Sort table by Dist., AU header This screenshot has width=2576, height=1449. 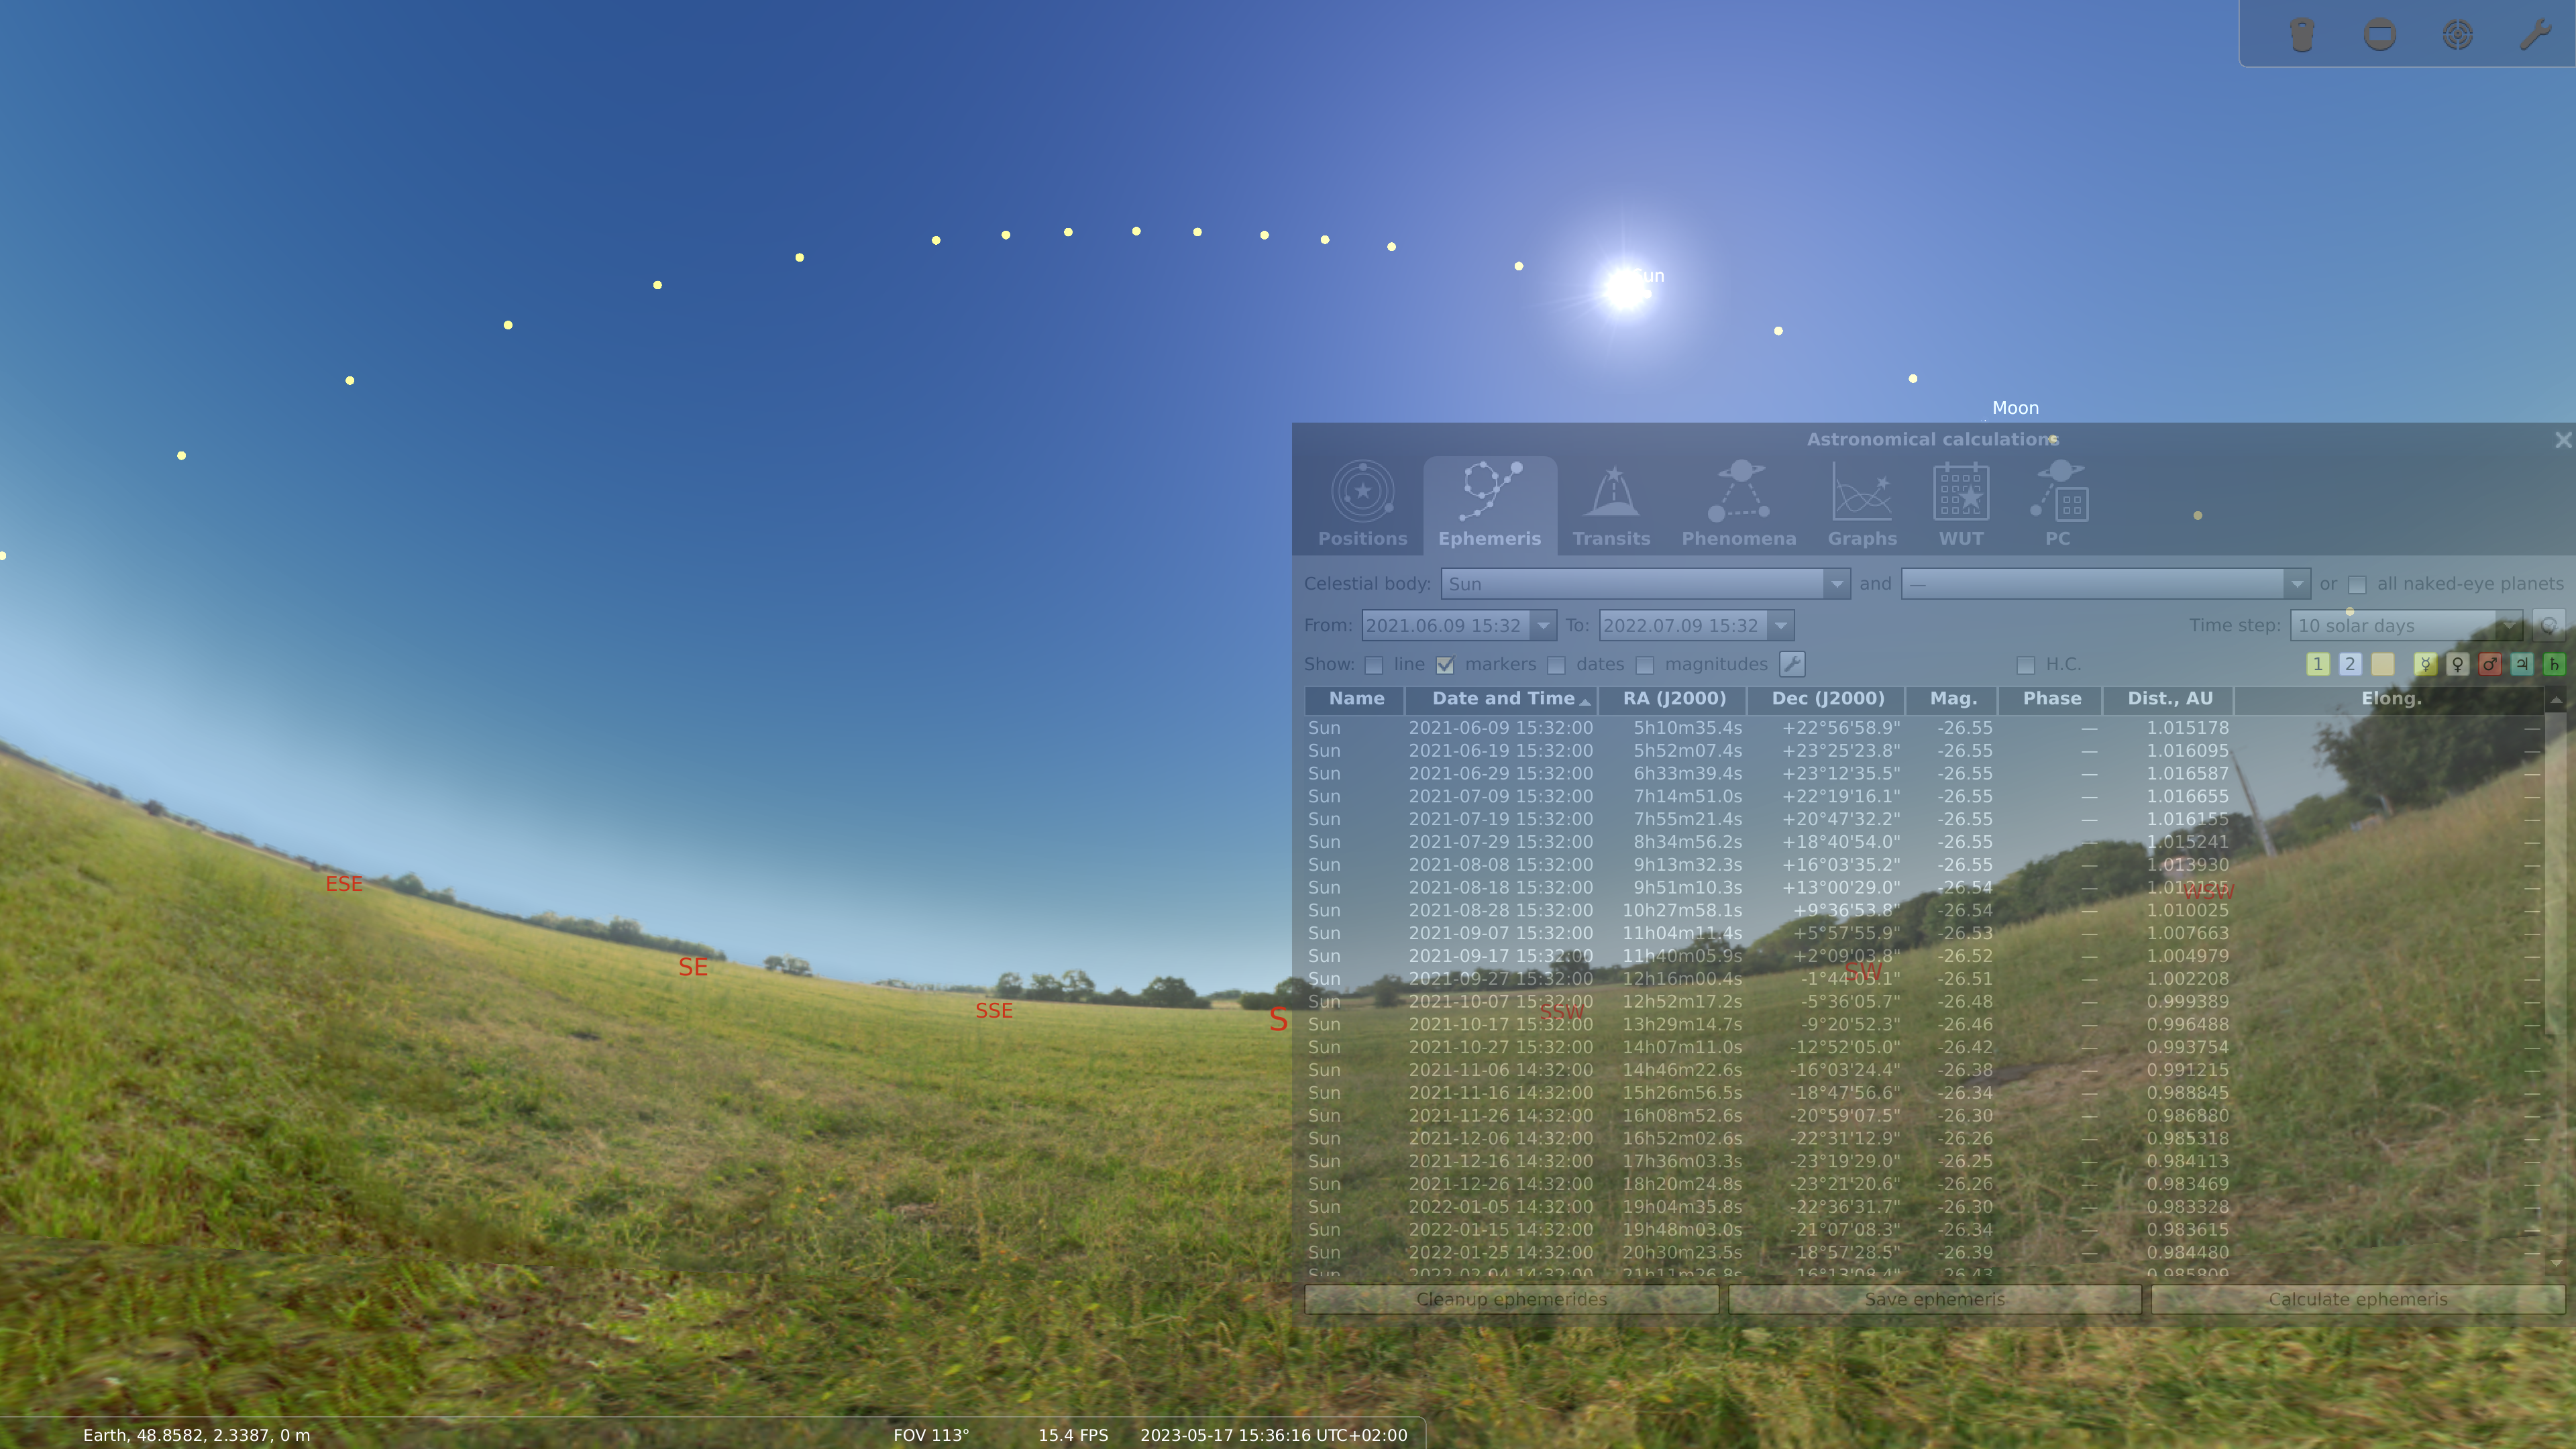2169,699
